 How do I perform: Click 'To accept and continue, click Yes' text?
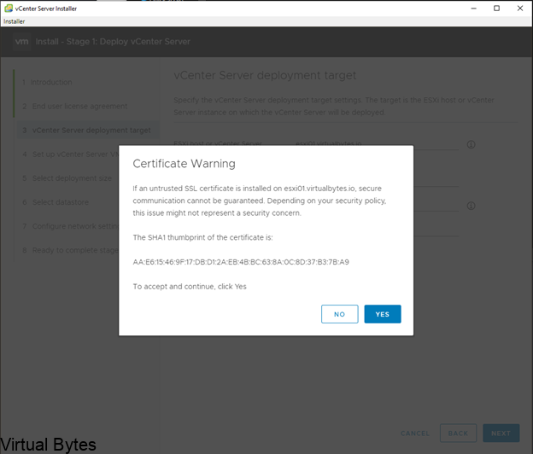coord(190,286)
